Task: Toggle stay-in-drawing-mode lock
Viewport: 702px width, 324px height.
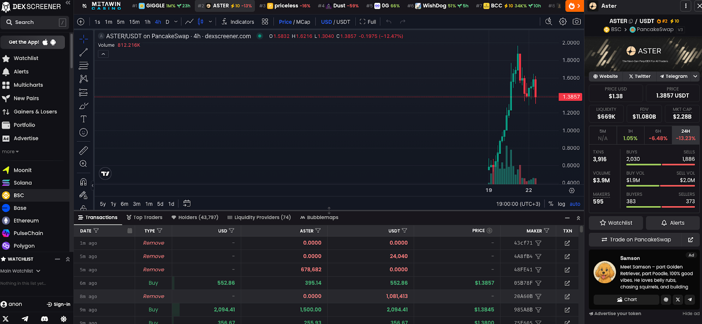Action: (x=83, y=195)
